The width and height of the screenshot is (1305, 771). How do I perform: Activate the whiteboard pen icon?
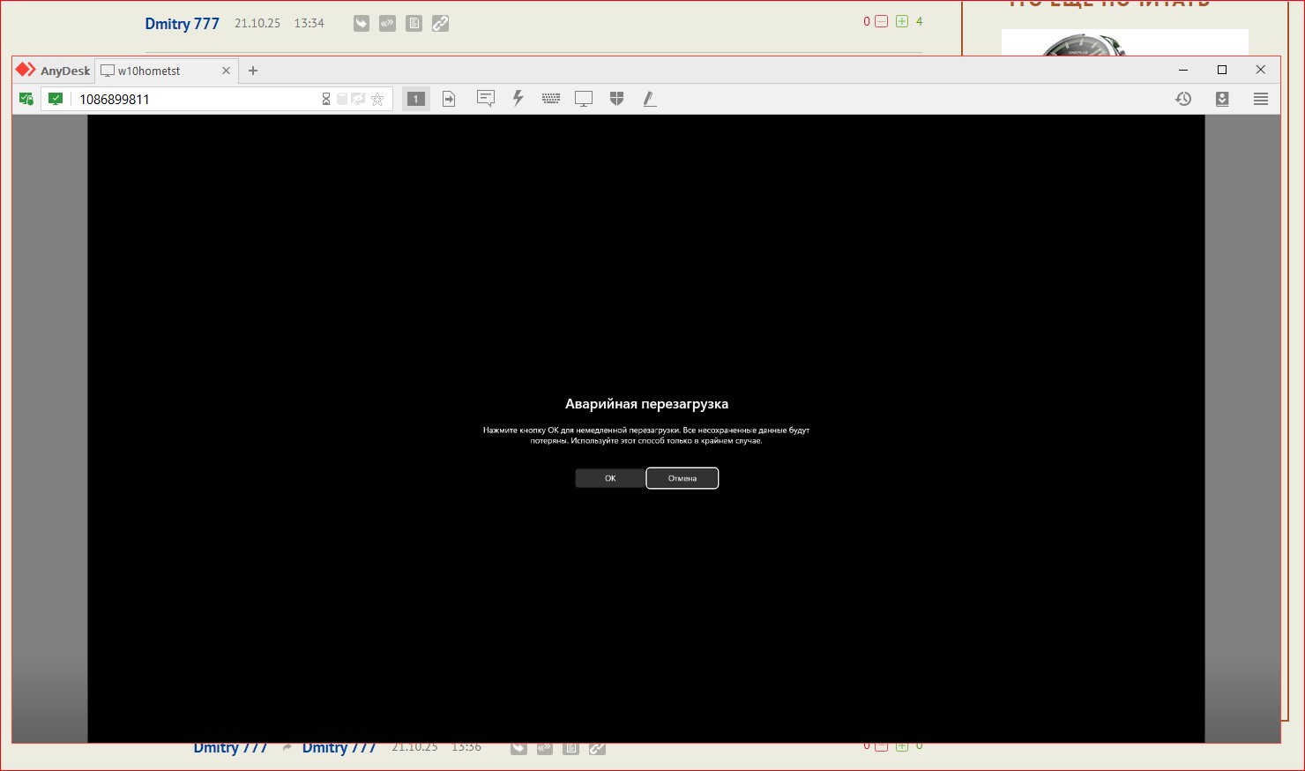tap(650, 99)
